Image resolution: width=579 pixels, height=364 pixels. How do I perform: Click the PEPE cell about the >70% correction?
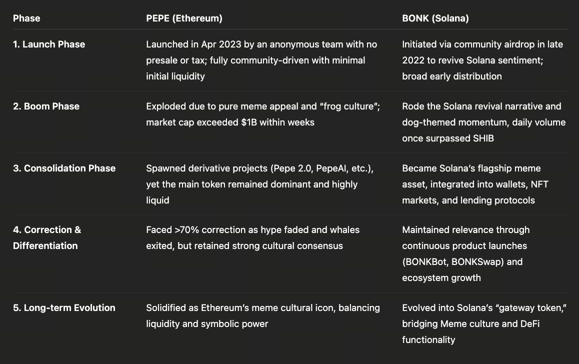pyautogui.click(x=252, y=237)
